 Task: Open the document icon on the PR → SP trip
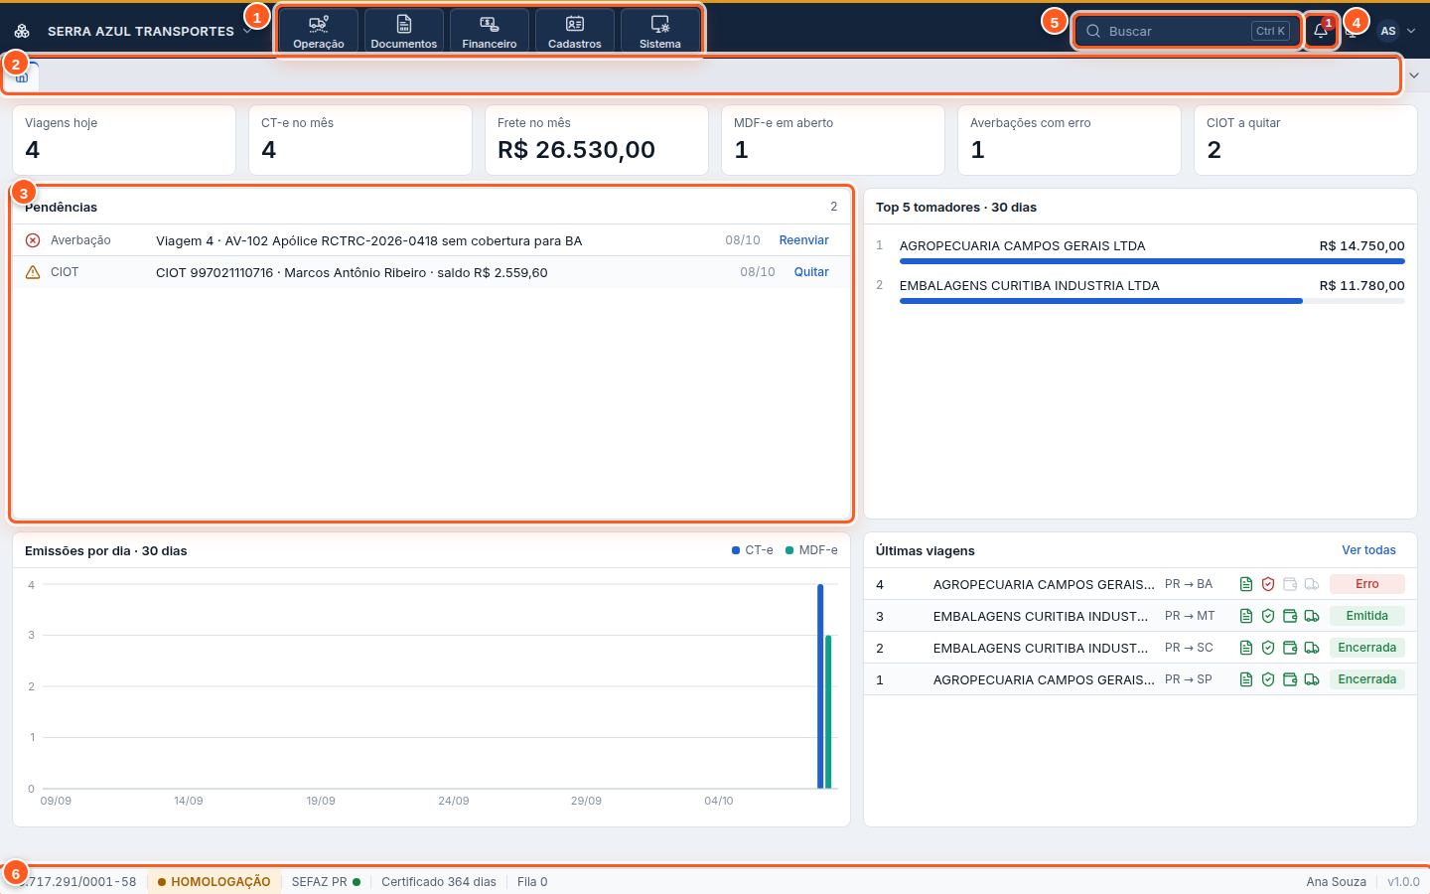pos(1246,679)
